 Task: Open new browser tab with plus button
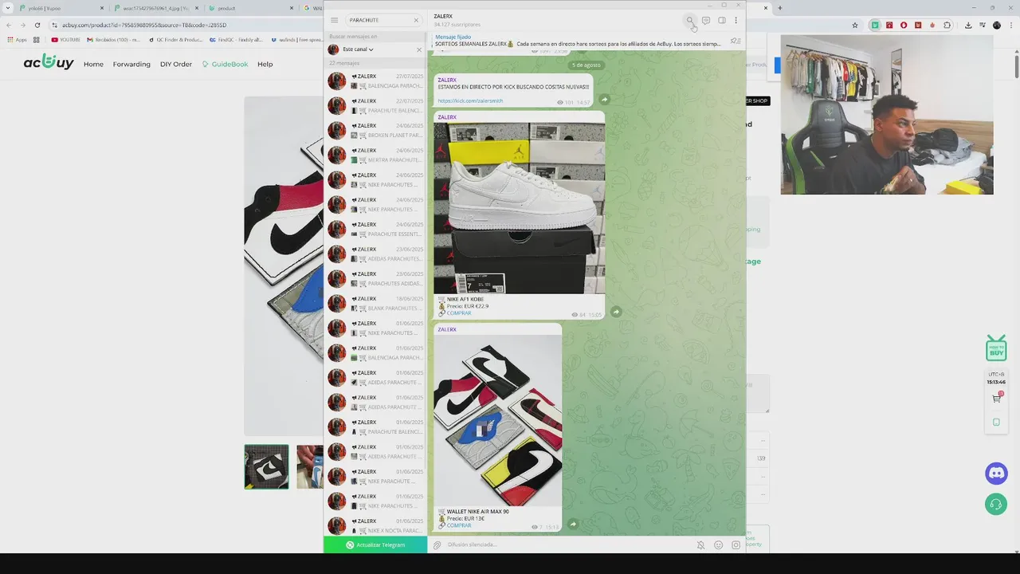[779, 8]
